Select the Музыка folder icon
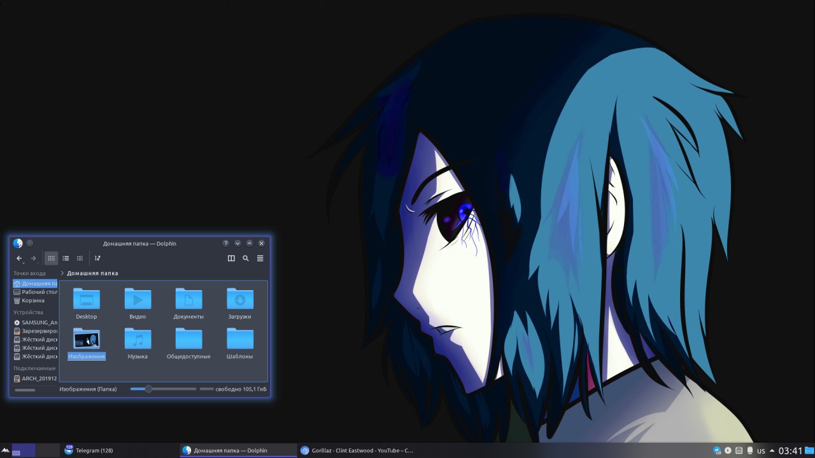The height and width of the screenshot is (458, 815). 138,338
